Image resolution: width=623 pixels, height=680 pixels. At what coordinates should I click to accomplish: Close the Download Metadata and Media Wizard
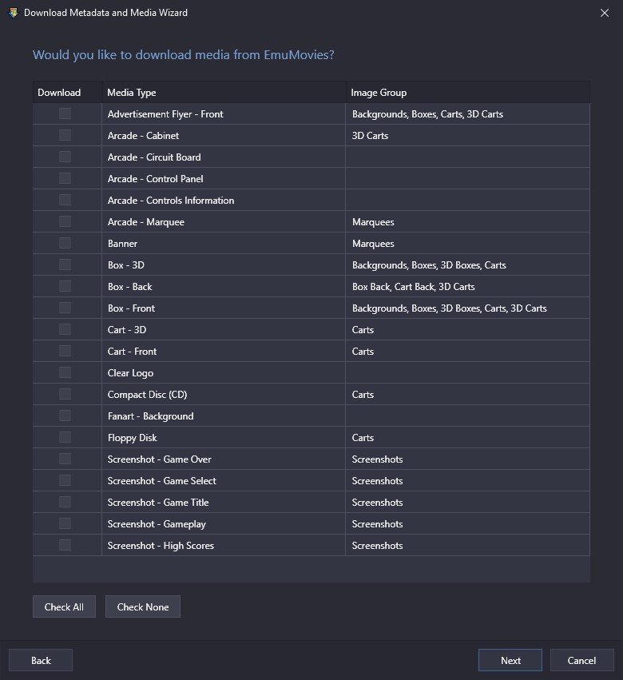point(605,13)
